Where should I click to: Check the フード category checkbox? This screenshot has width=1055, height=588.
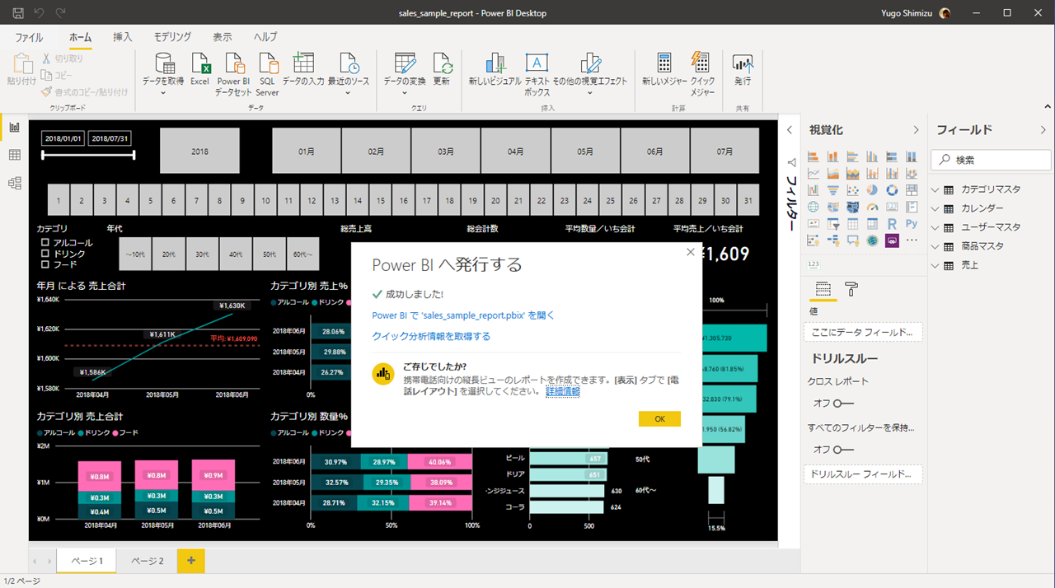45,264
